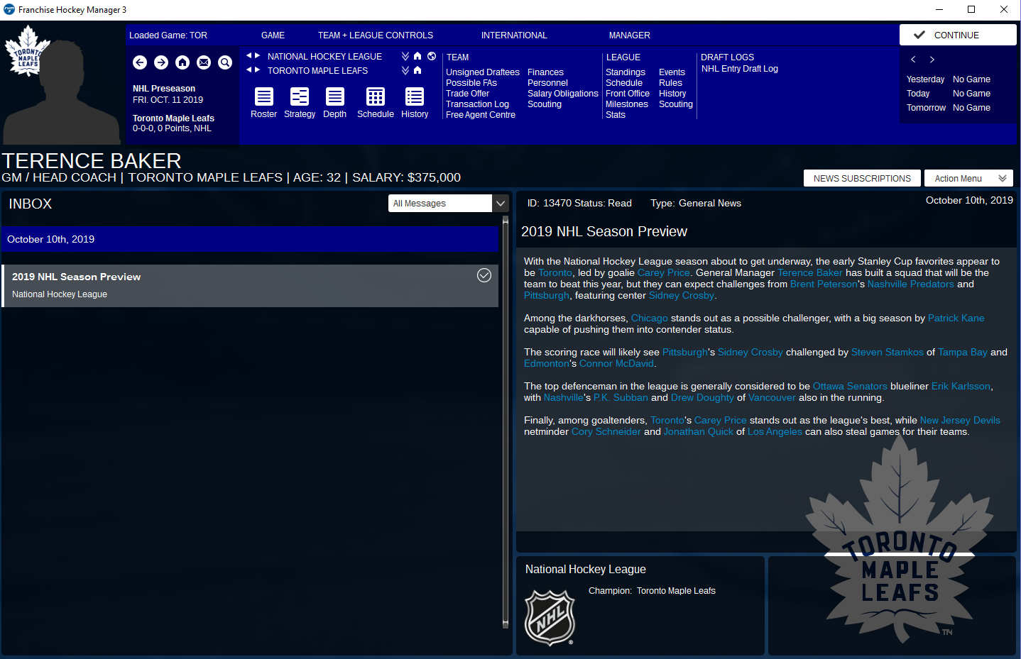The height and width of the screenshot is (659, 1021).
Task: Open Possible FAs list
Action: (471, 83)
